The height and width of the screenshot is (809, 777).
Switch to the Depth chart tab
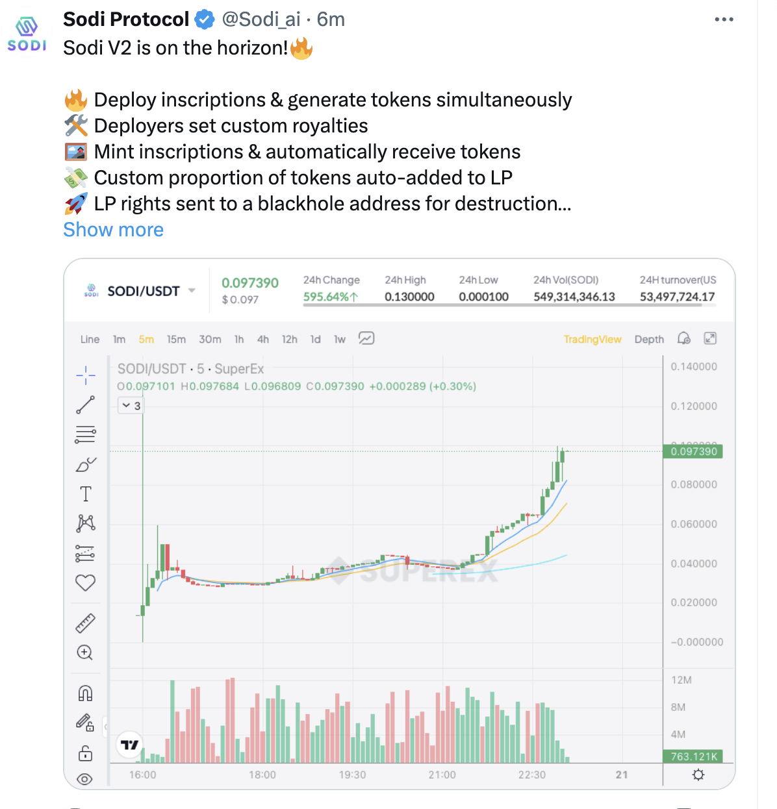[x=649, y=339]
